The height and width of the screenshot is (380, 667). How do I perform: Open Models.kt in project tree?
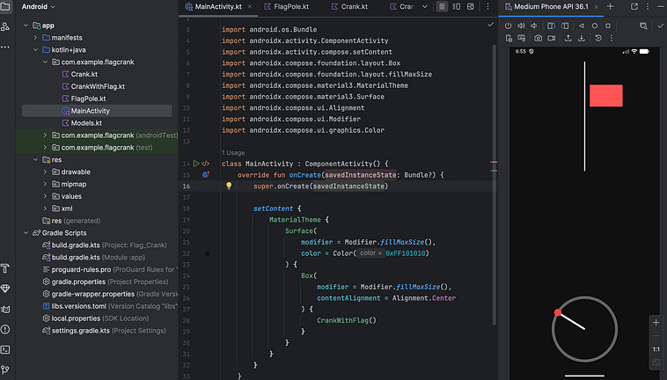[x=86, y=123]
